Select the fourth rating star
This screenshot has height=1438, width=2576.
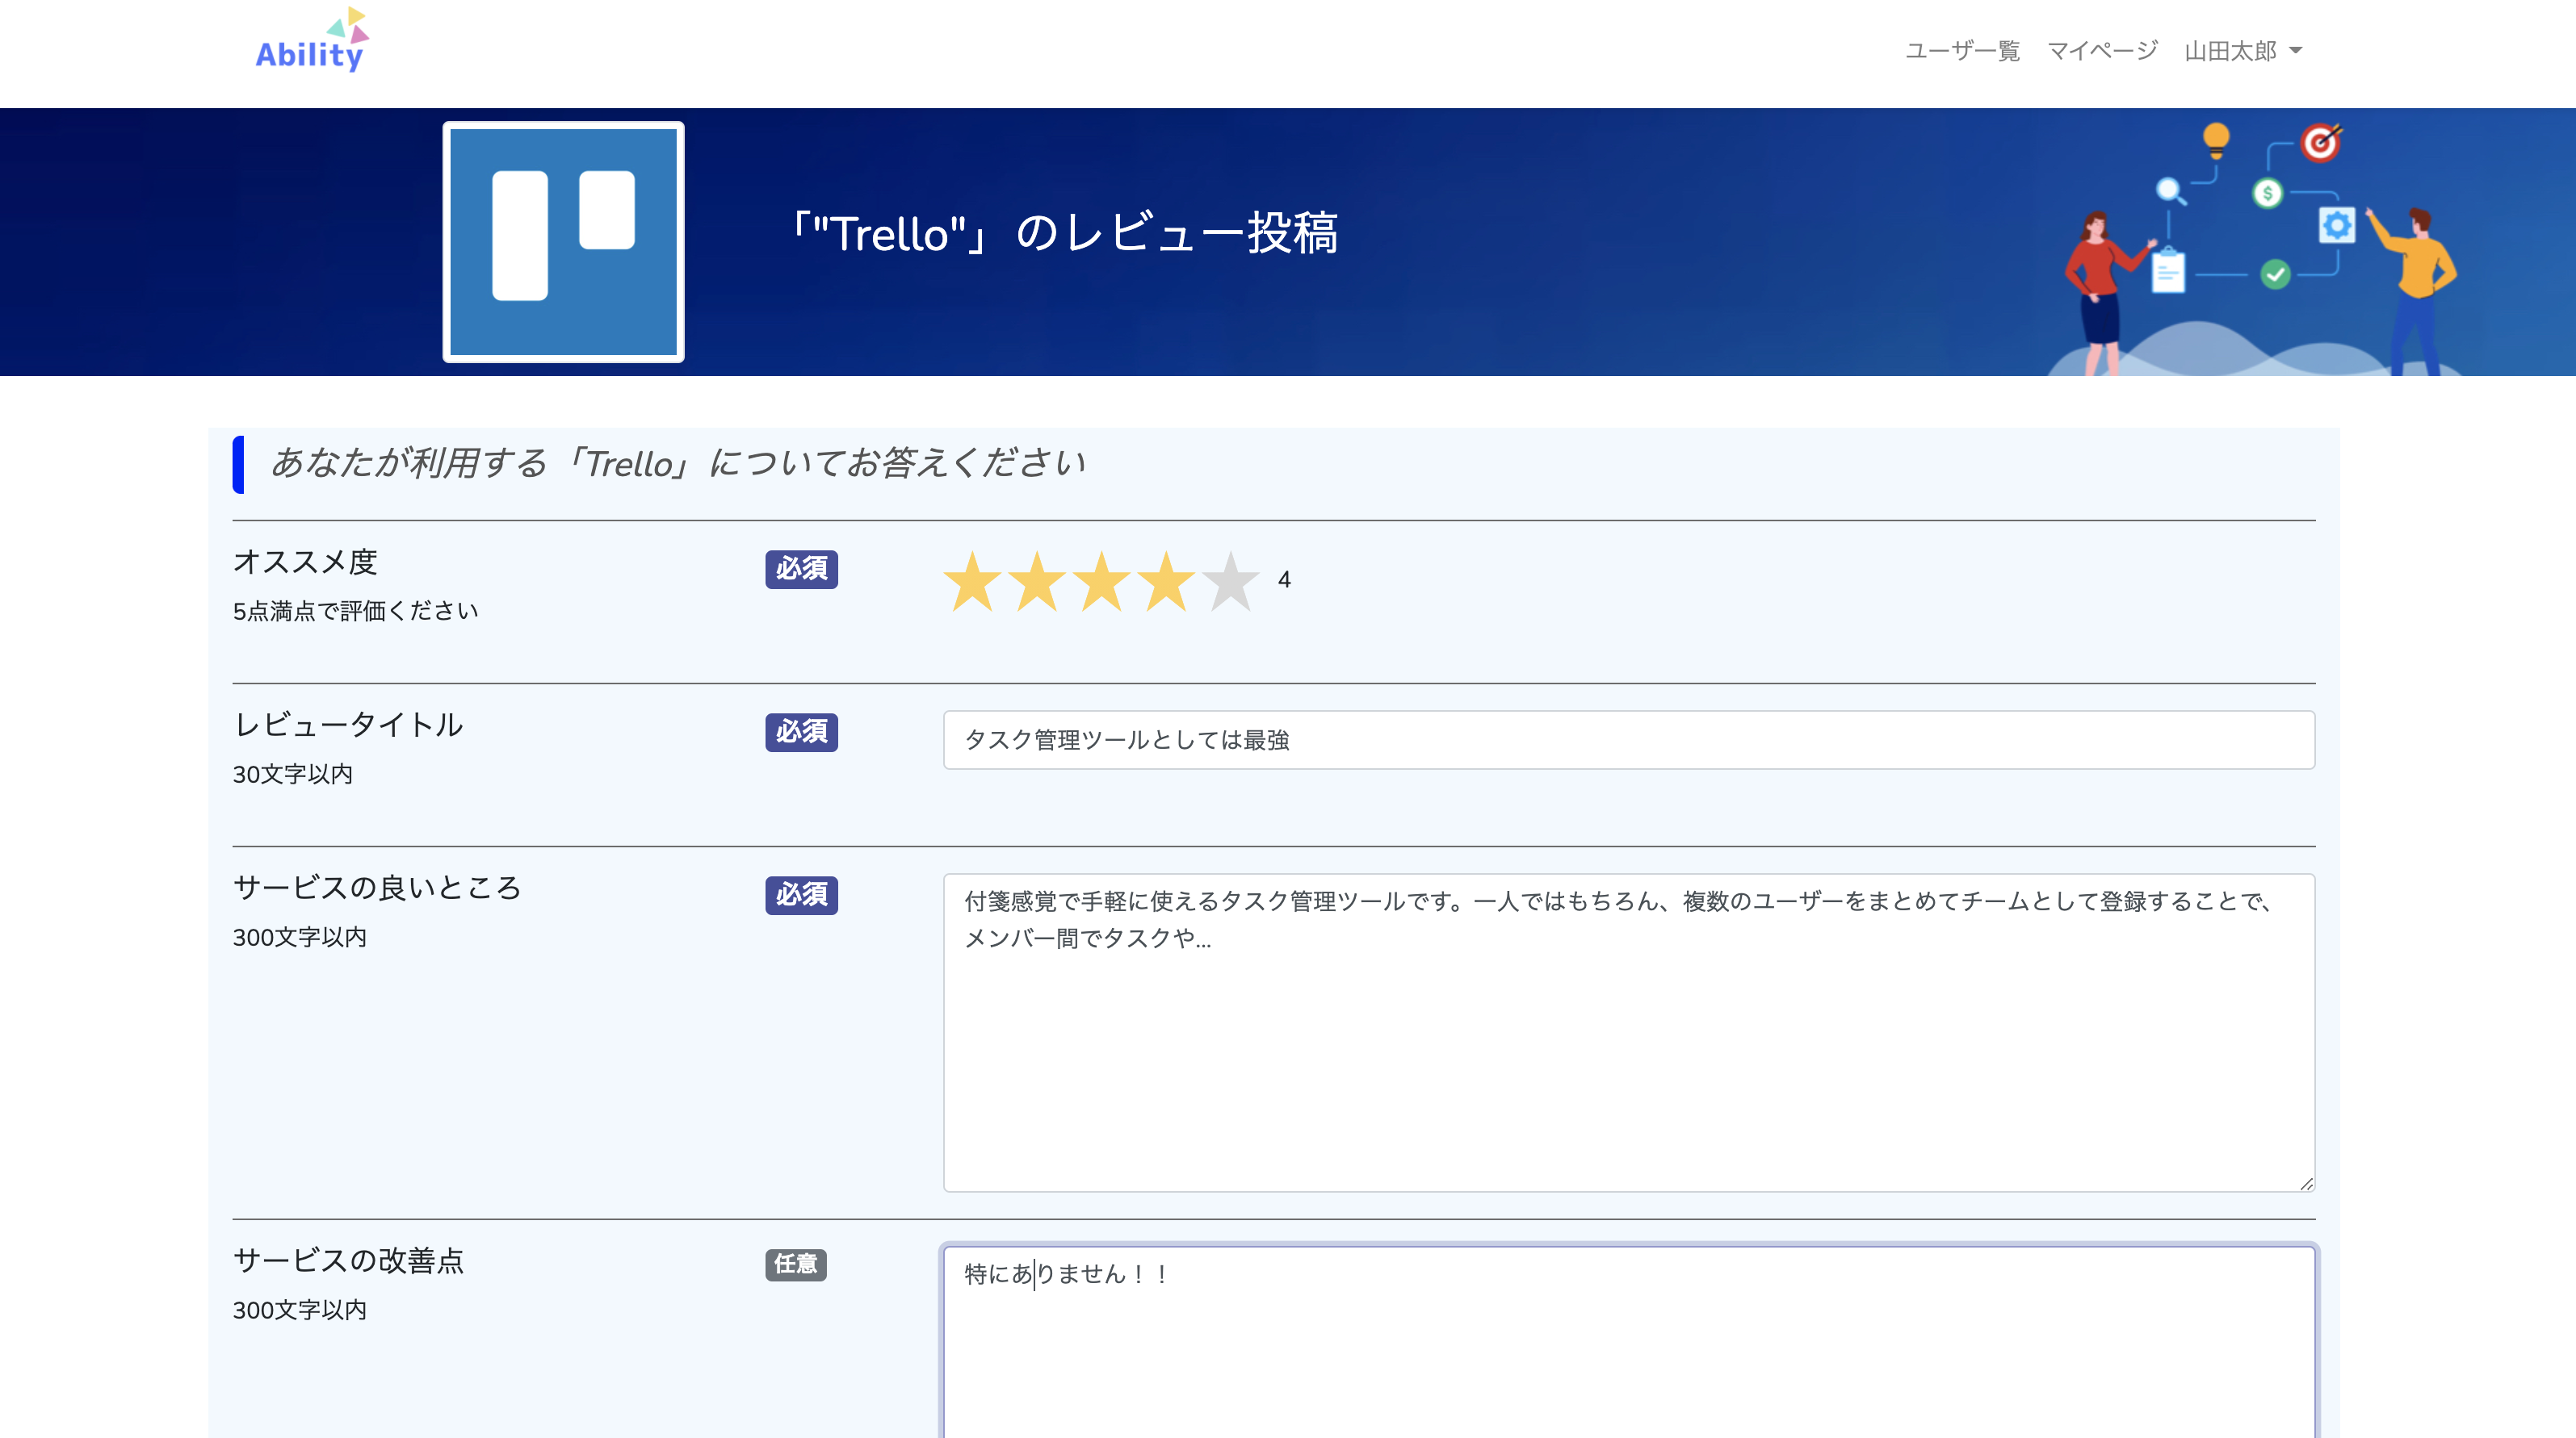pyautogui.click(x=1166, y=582)
